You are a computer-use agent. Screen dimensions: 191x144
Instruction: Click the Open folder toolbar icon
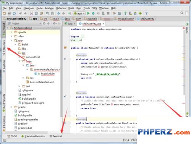pos(4,13)
